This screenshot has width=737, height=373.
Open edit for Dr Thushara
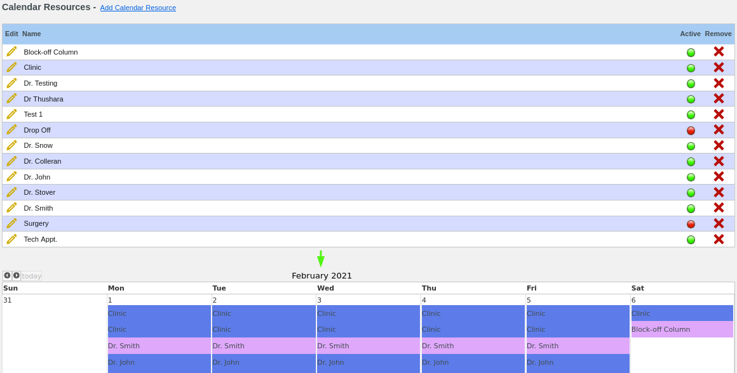11,98
